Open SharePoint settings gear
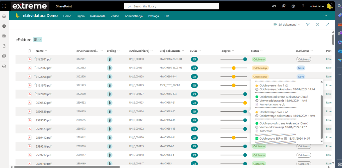Image resolution: width=342 pixels, height=168 pixels. click(x=293, y=6)
